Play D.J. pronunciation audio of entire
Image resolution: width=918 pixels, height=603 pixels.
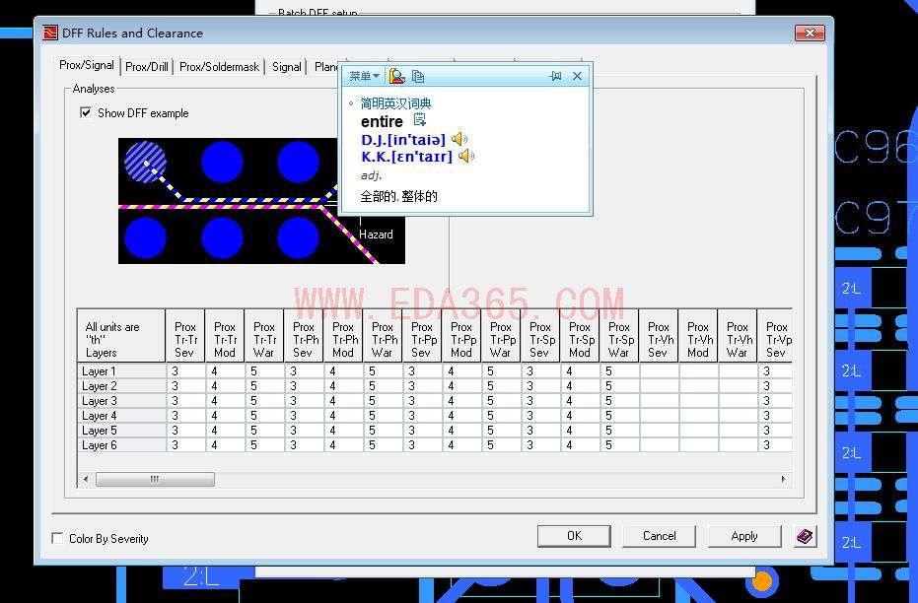(459, 139)
